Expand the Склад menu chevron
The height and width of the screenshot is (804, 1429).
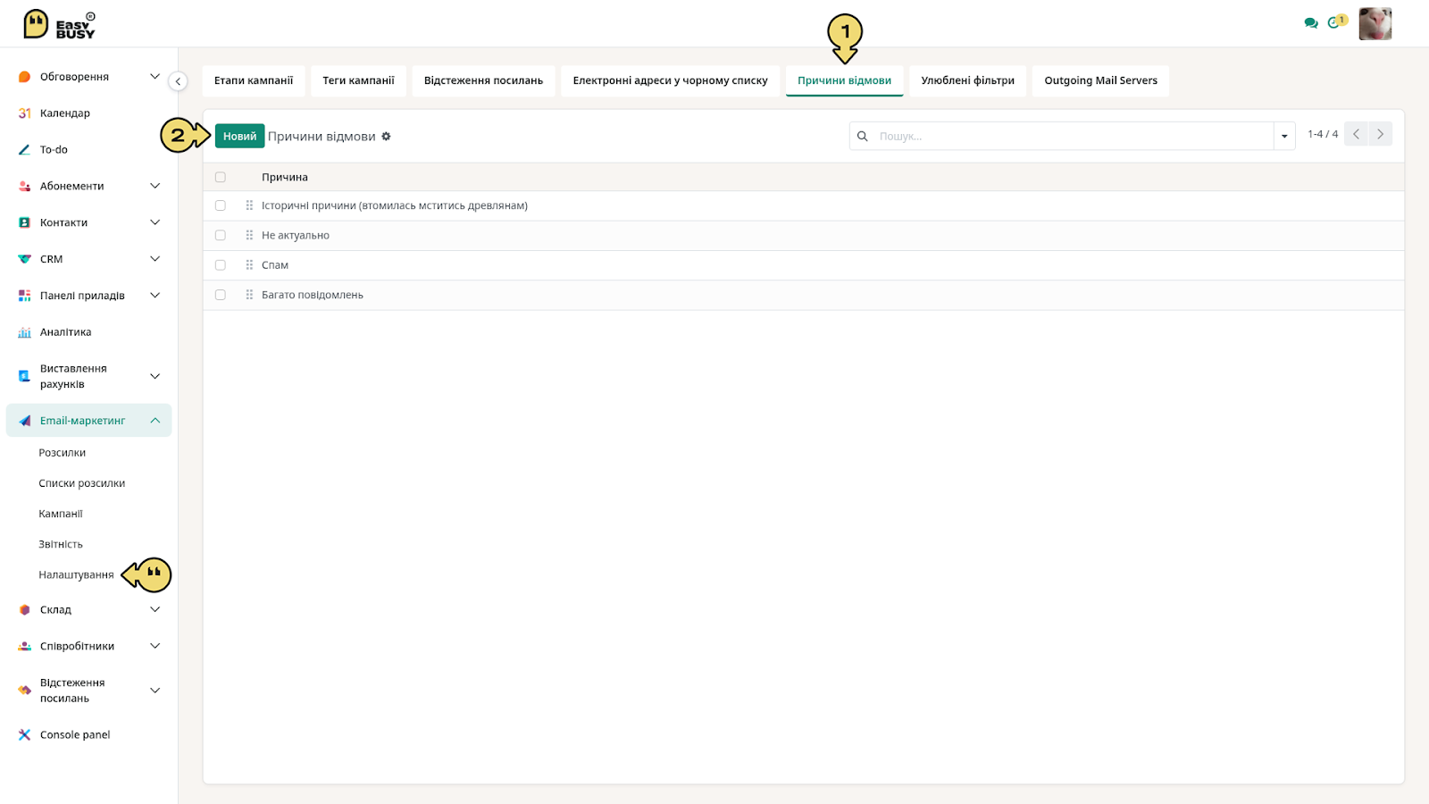click(x=155, y=610)
